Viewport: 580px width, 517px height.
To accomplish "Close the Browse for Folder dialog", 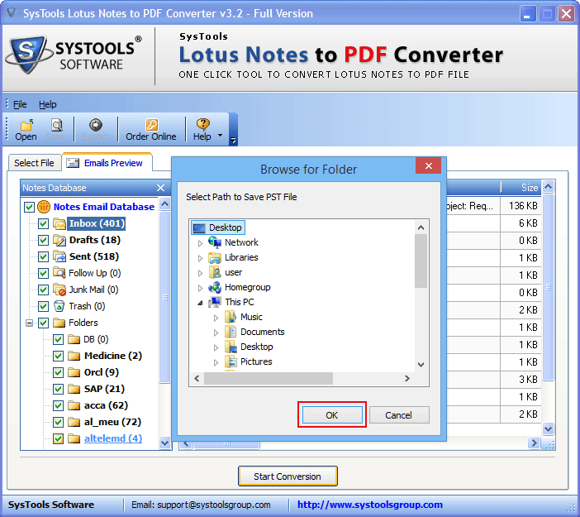I will 428,165.
